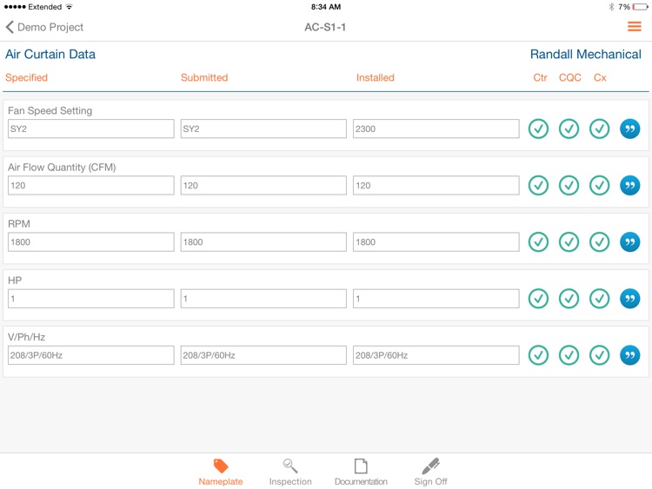Edit Installed Fan Speed field showing 2300
Screen dimensions: 652x489
point(436,129)
